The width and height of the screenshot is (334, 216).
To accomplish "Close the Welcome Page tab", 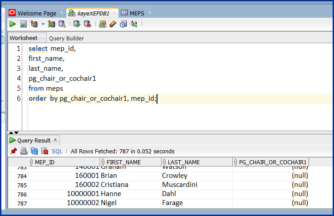I will tap(62, 13).
